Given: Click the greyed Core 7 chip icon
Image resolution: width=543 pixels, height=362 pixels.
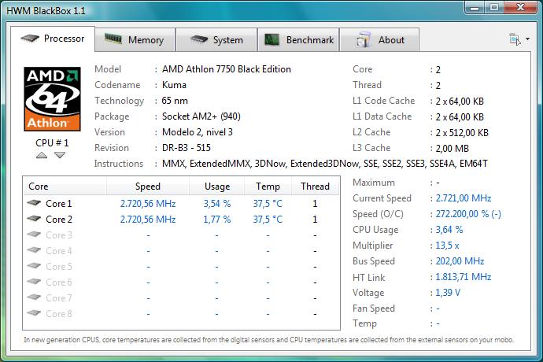Looking at the screenshot, I should (35, 297).
